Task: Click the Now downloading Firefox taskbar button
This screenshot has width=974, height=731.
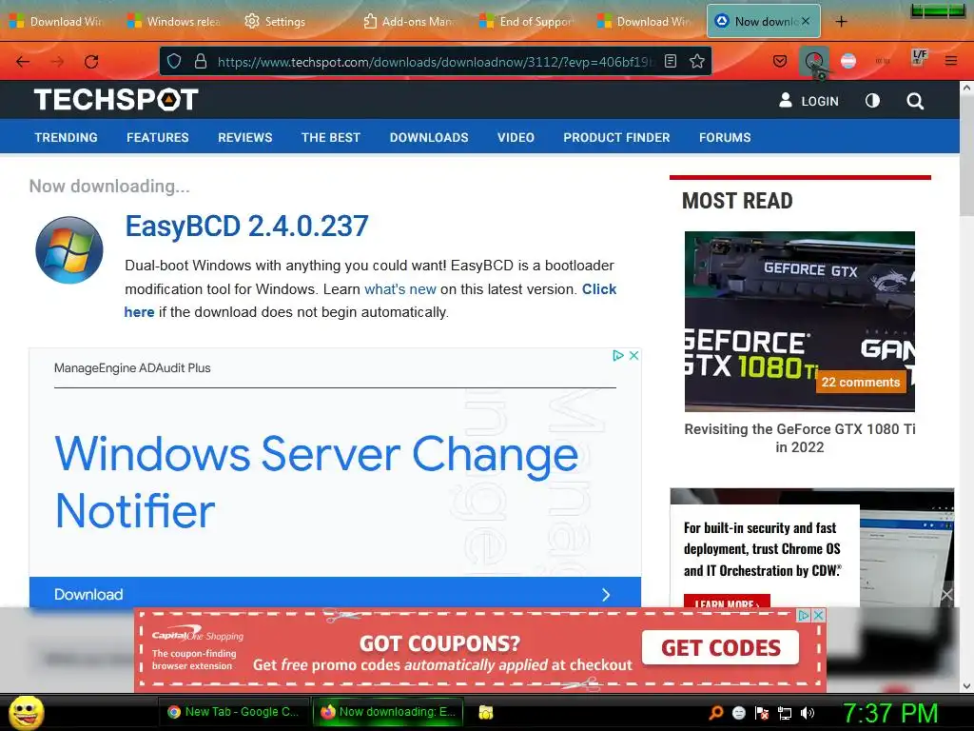Action: [388, 712]
